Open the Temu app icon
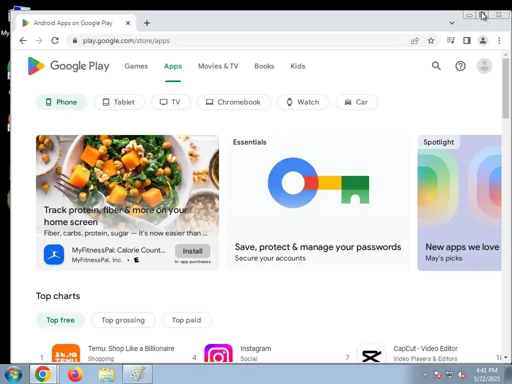The image size is (512, 384). coord(65,353)
